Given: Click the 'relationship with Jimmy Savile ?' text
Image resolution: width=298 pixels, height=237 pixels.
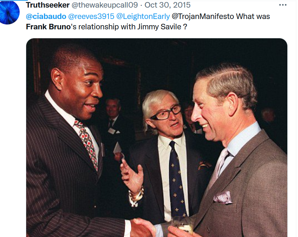Looking at the screenshot, I should point(133,27).
